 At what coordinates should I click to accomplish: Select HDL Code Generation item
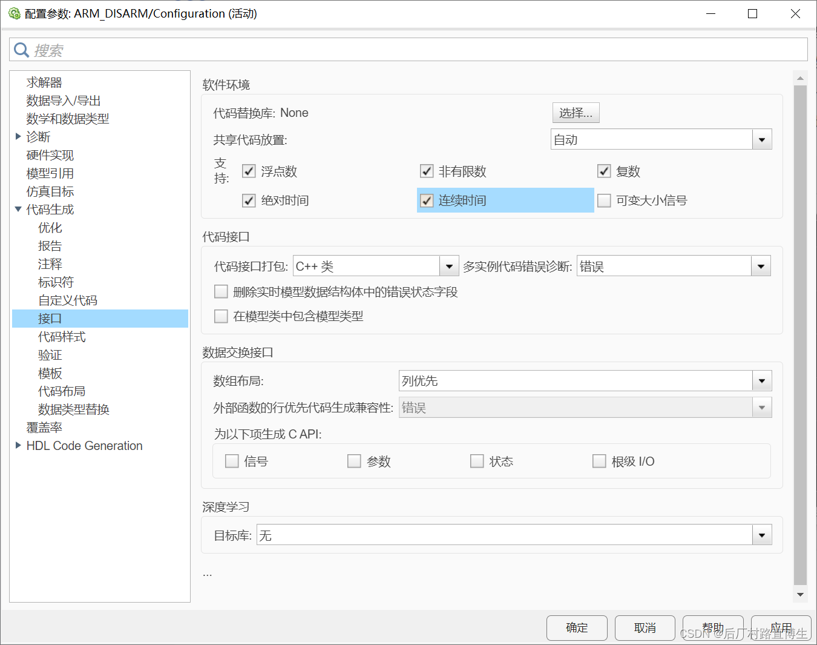pos(85,446)
